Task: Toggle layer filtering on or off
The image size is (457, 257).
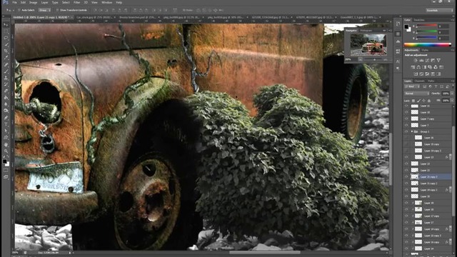Action: 452,86
